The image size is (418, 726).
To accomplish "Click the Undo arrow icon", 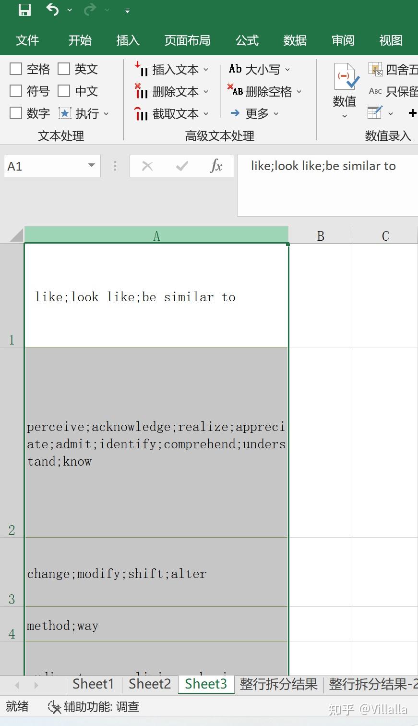I will [52, 10].
